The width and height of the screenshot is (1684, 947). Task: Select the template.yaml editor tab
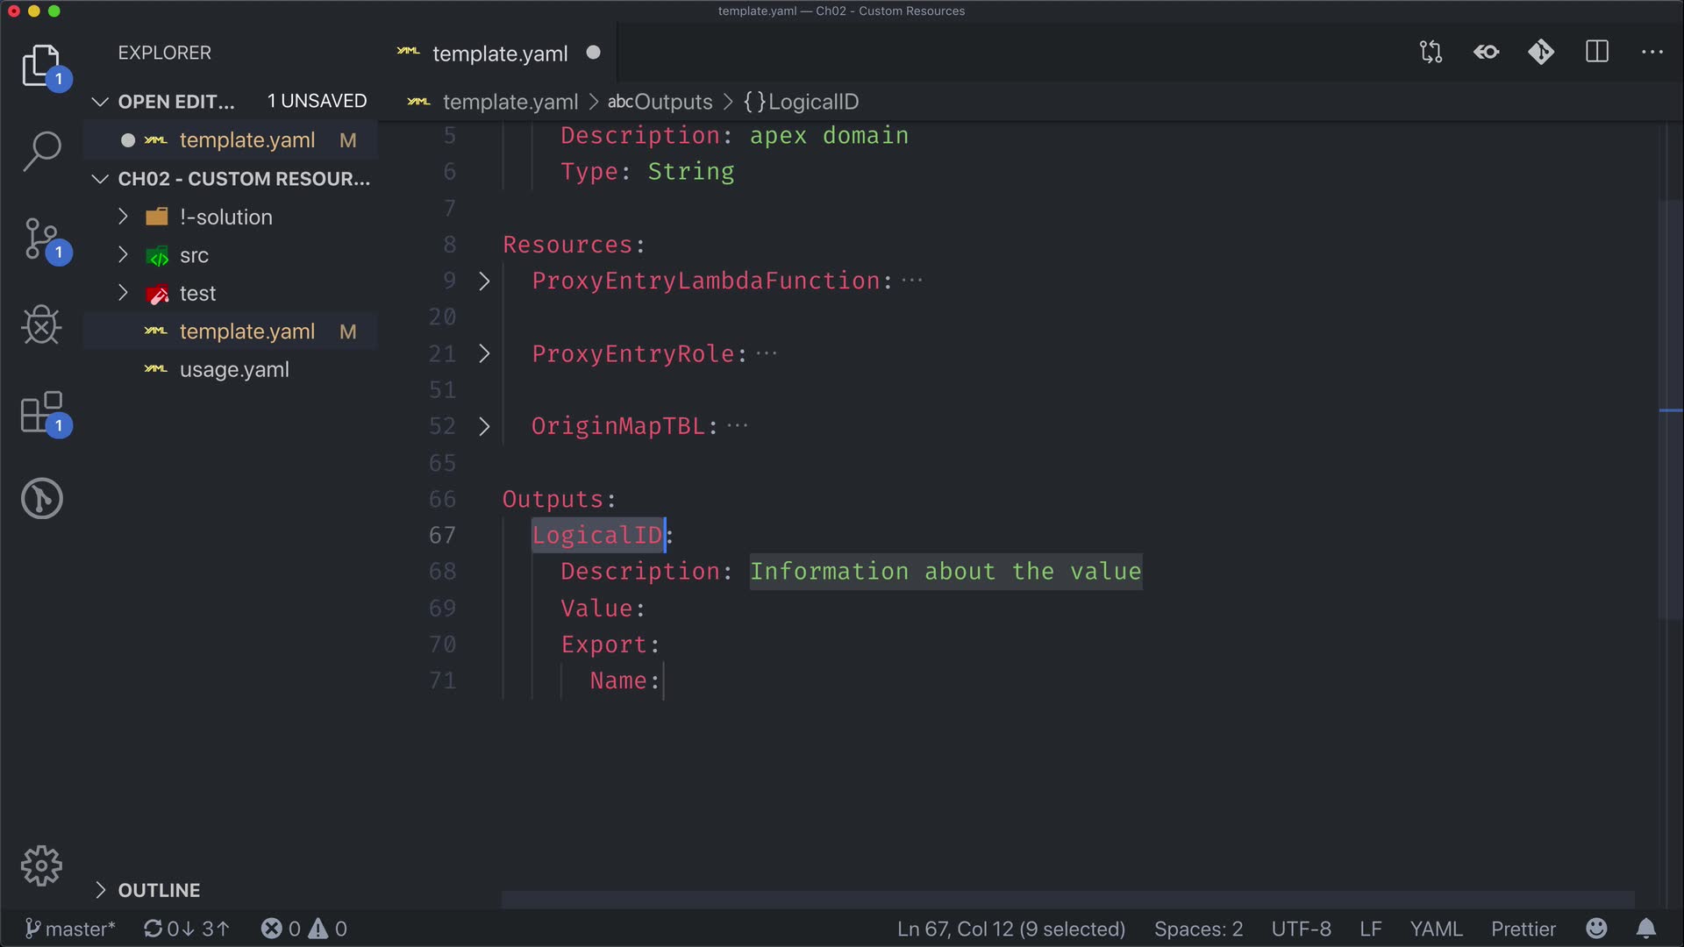[x=500, y=53]
